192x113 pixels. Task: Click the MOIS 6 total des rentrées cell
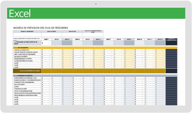point(98,71)
